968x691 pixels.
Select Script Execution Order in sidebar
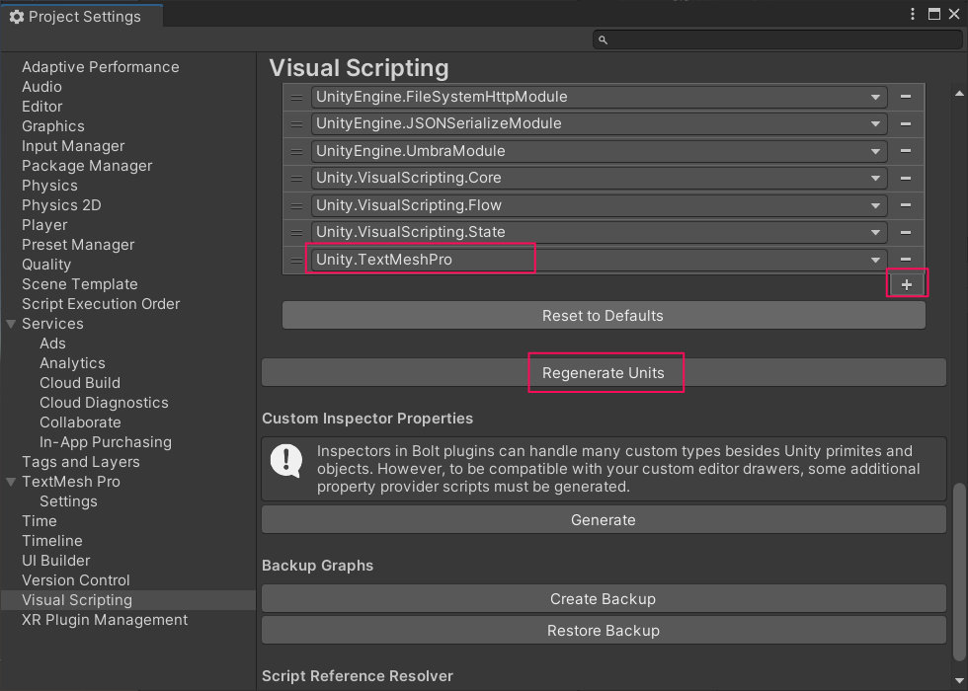tap(101, 304)
